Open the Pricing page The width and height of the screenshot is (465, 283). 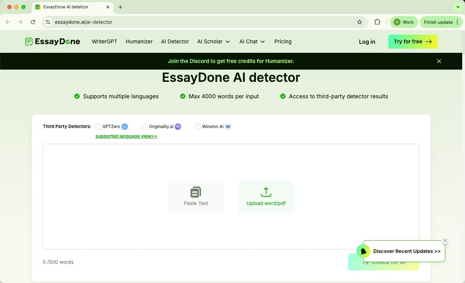(283, 41)
